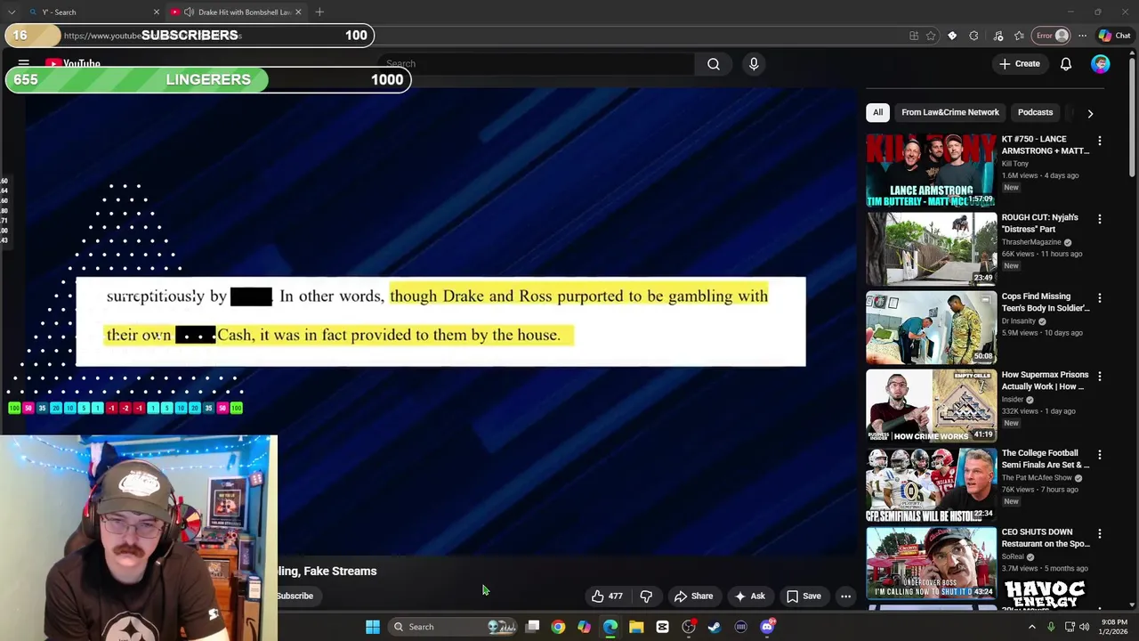The image size is (1139, 641).
Task: Open app available icon in address bar
Action: coord(914,36)
